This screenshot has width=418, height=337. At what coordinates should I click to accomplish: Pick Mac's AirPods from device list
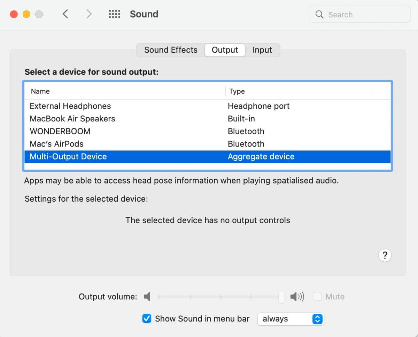click(57, 144)
